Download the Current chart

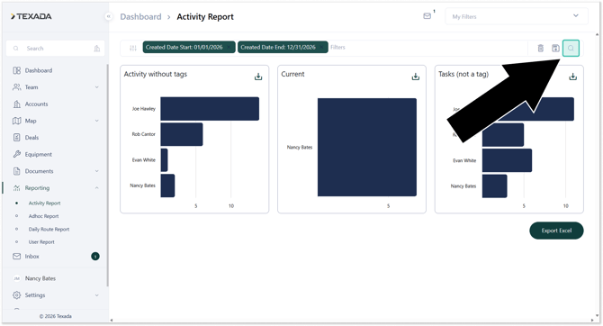[415, 77]
